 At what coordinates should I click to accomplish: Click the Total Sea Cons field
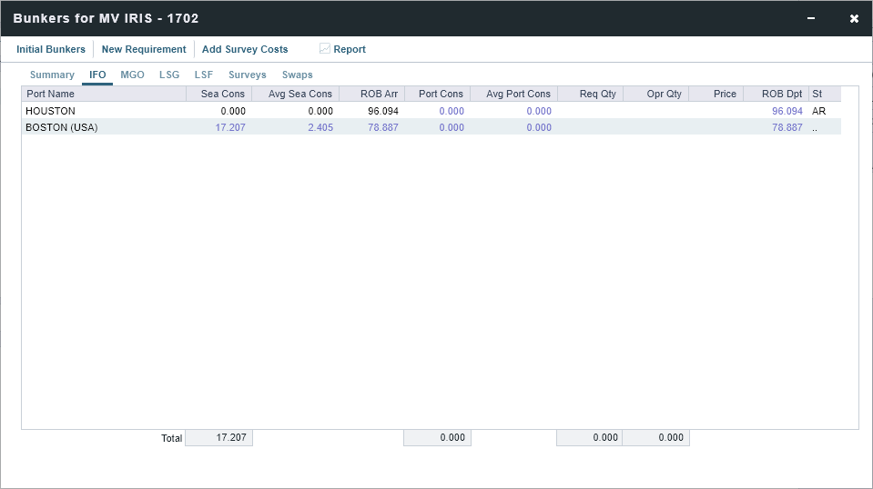tap(219, 438)
